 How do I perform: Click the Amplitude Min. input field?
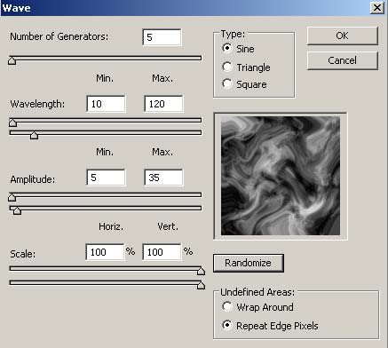[x=106, y=178]
